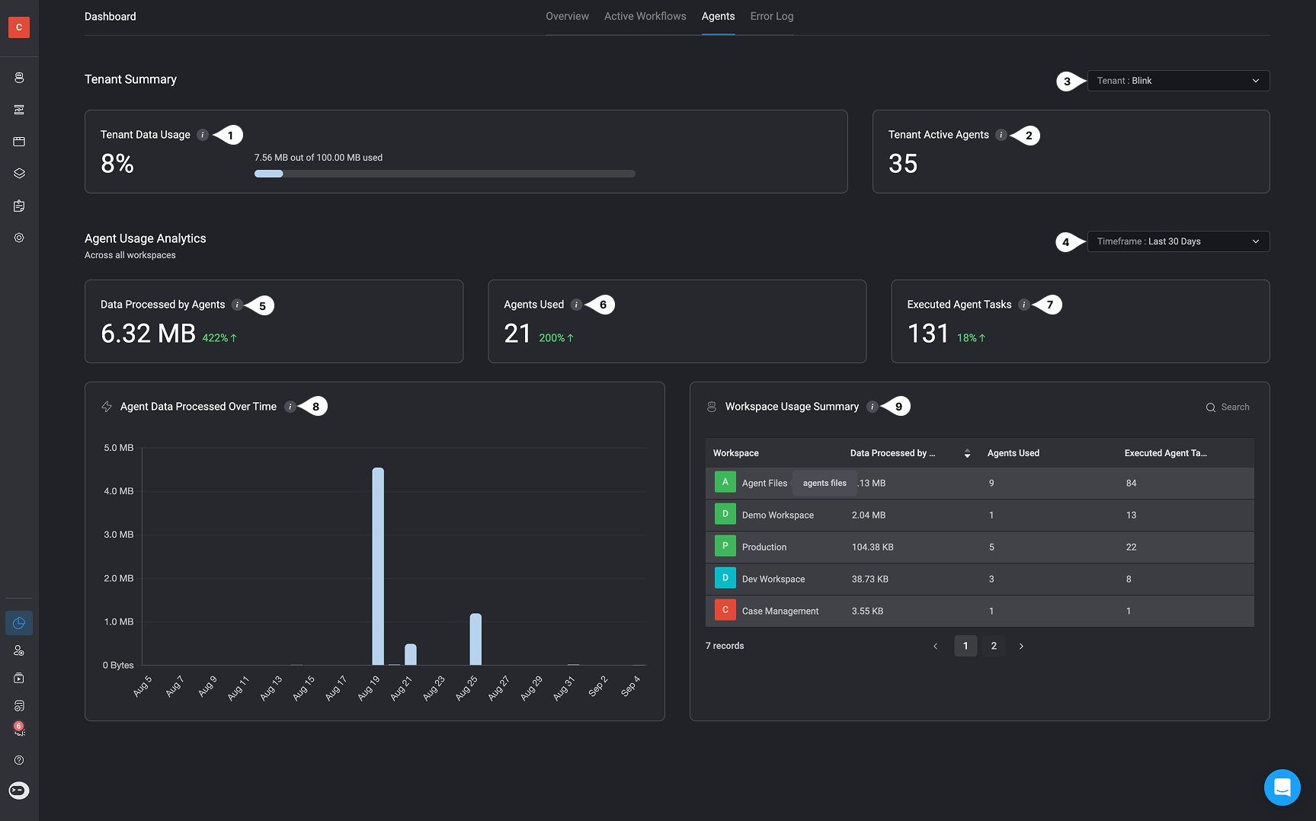Viewport: 1316px width, 821px height.
Task: Click the Workspace column header
Action: [x=735, y=453]
